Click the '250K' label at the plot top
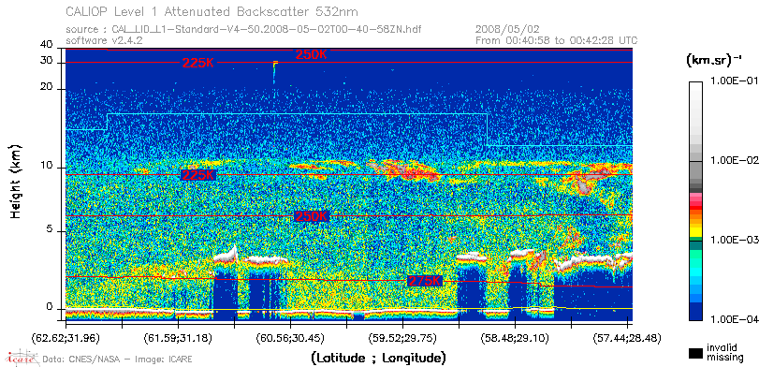The width and height of the screenshot is (759, 367). tap(312, 54)
